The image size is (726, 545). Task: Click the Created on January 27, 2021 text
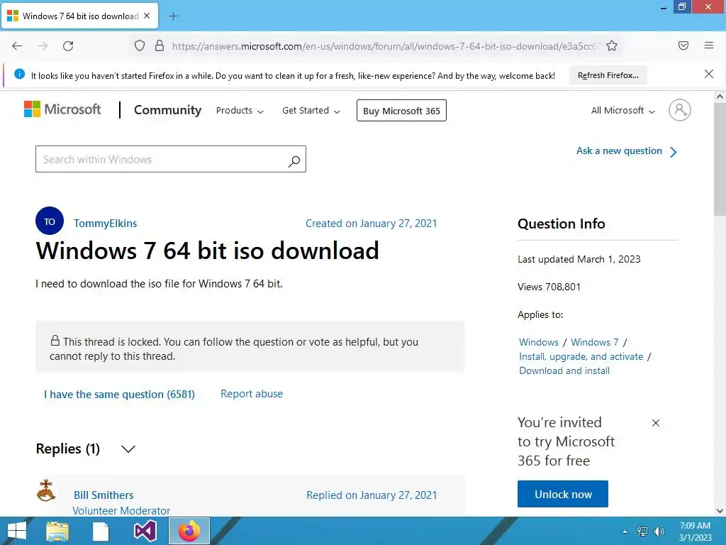click(x=371, y=224)
